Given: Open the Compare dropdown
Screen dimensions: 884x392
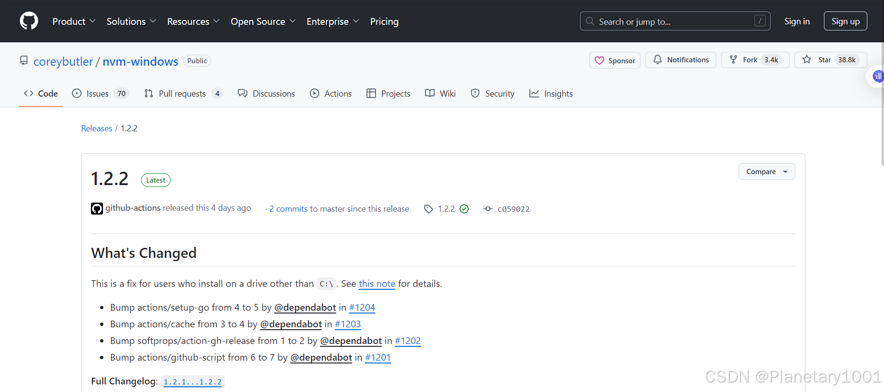Looking at the screenshot, I should (x=767, y=172).
